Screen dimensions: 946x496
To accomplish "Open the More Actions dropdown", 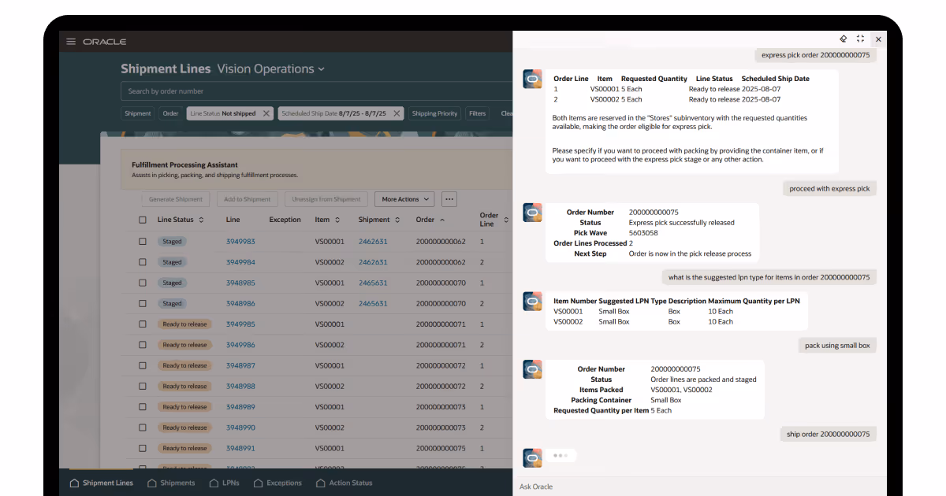I will tap(404, 198).
